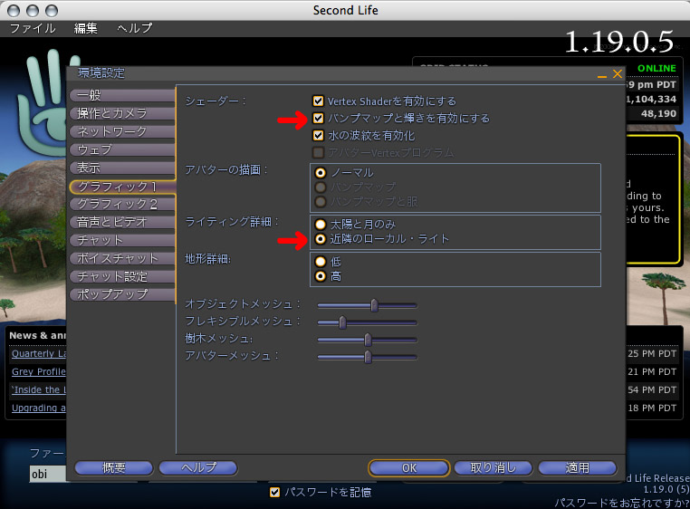The height and width of the screenshot is (509, 690).
Task: Open the チャット設定 tab
Action: [x=122, y=276]
